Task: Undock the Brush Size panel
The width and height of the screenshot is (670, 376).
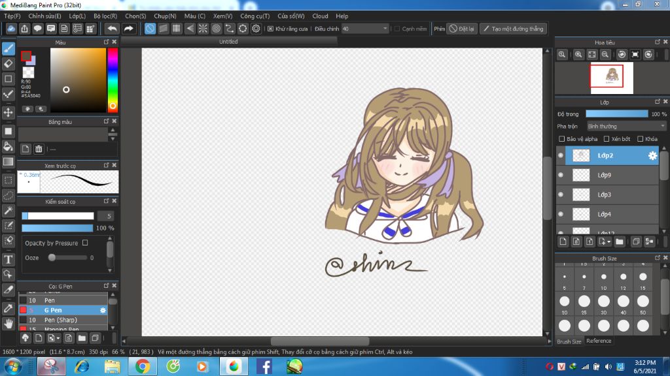Action: tap(658, 258)
